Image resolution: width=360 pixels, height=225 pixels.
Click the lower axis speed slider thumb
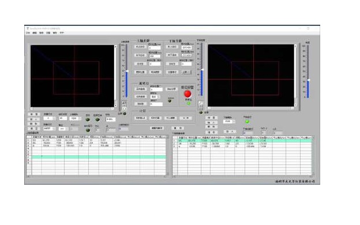[x=202, y=69]
